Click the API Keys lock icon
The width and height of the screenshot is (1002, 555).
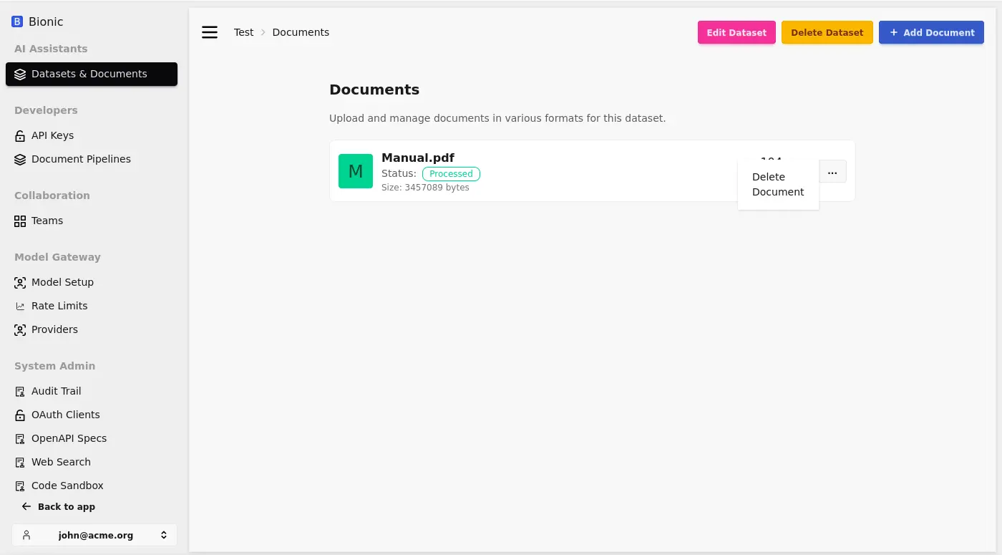[20, 136]
